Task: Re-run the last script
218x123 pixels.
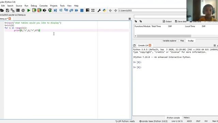Action: (x=50, y=10)
